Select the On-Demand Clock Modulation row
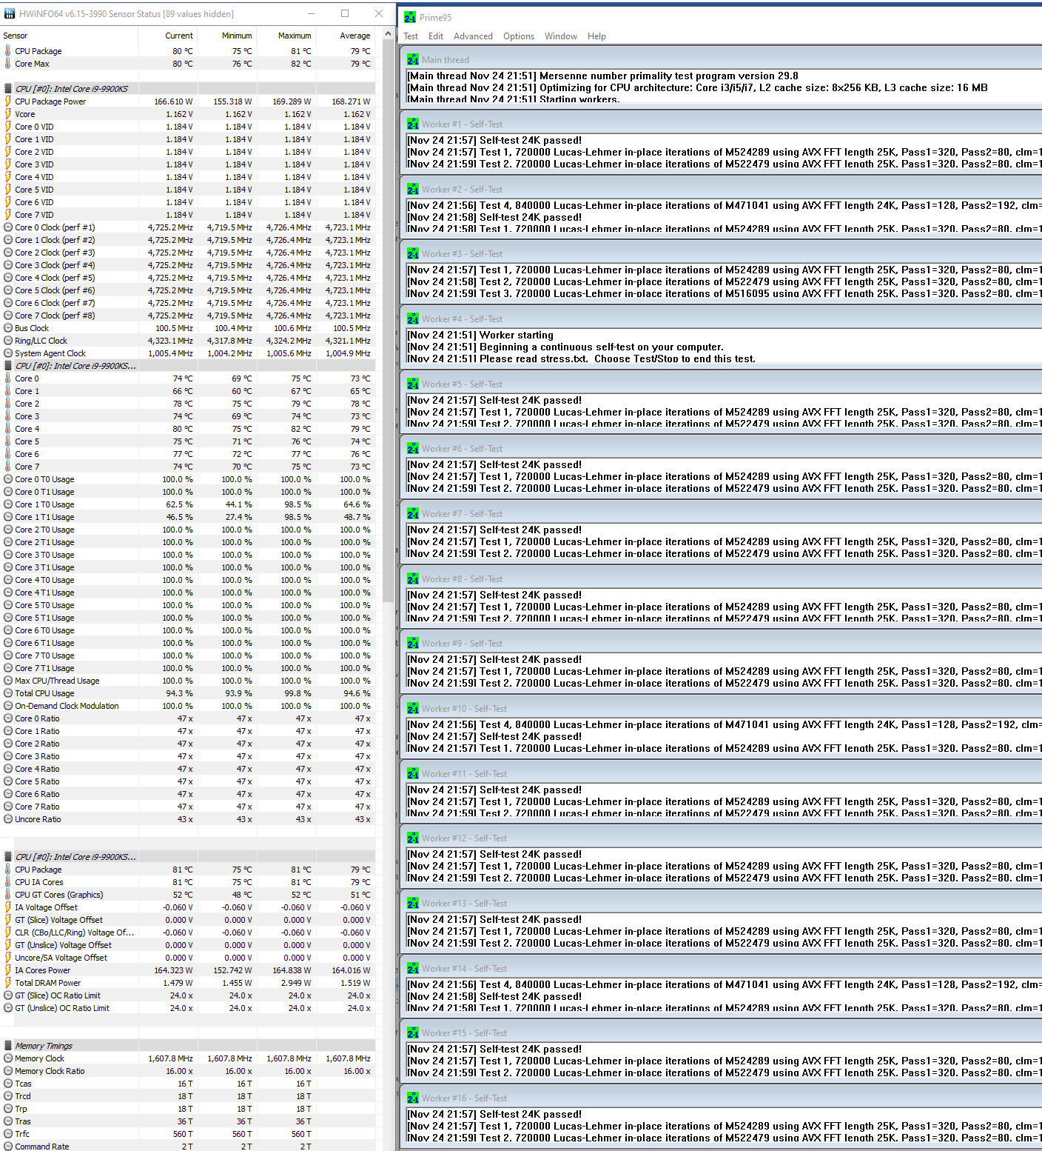 (x=187, y=706)
